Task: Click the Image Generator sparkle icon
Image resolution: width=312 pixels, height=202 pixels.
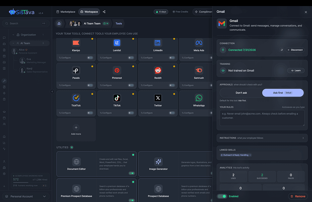Action: [x=158, y=162]
